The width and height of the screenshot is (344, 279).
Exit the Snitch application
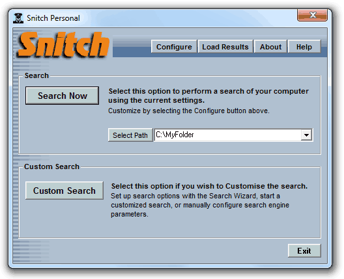click(304, 250)
